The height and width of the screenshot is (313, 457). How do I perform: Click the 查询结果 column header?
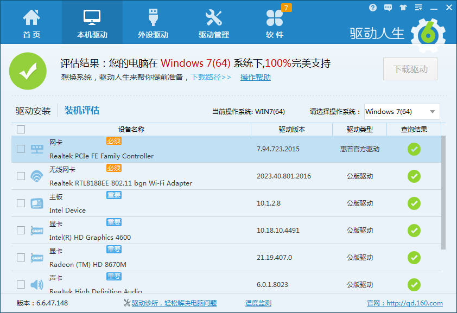pos(414,129)
